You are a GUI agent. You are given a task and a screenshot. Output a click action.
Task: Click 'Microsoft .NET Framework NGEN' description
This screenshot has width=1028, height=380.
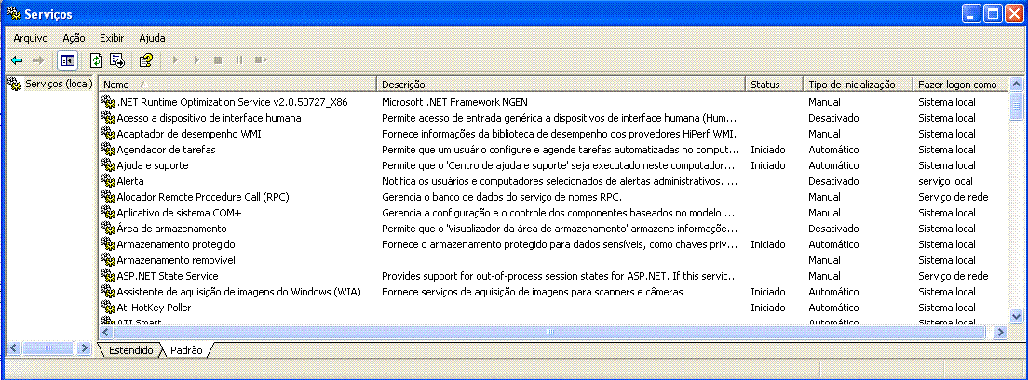pyautogui.click(x=455, y=103)
